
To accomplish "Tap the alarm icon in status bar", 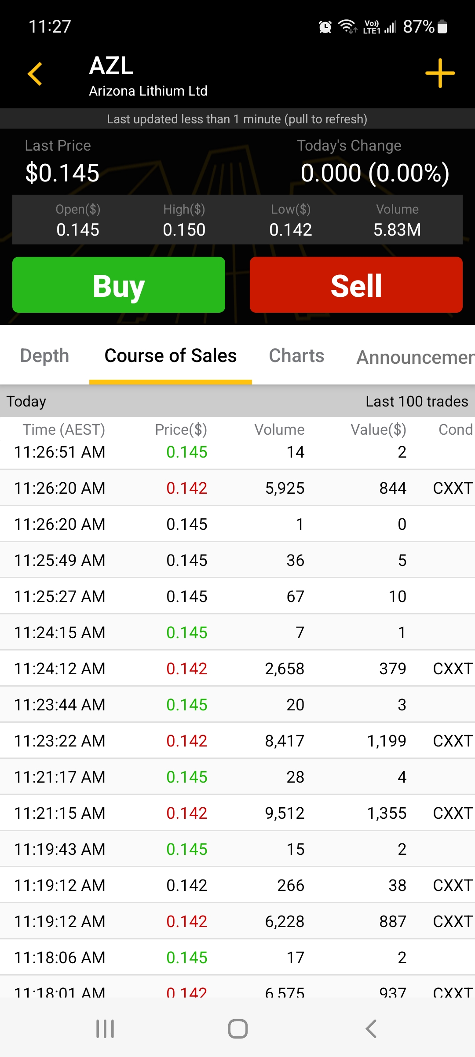I will tap(325, 27).
